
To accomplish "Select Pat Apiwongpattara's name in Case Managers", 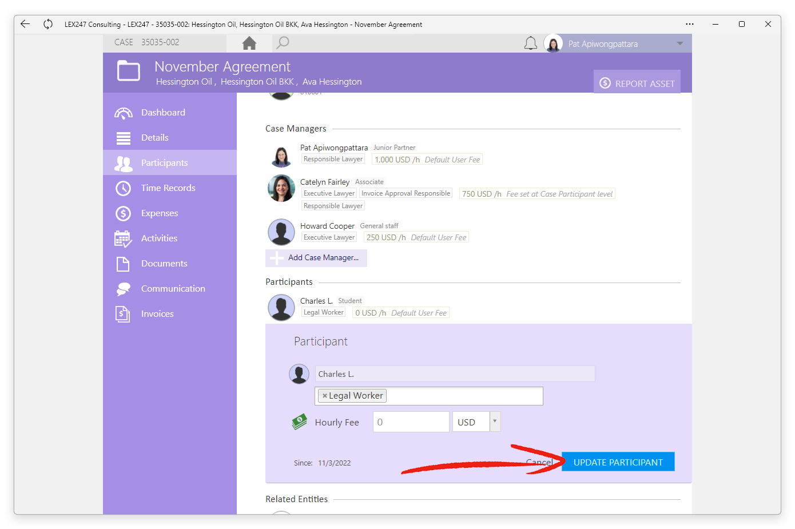I will (x=334, y=148).
